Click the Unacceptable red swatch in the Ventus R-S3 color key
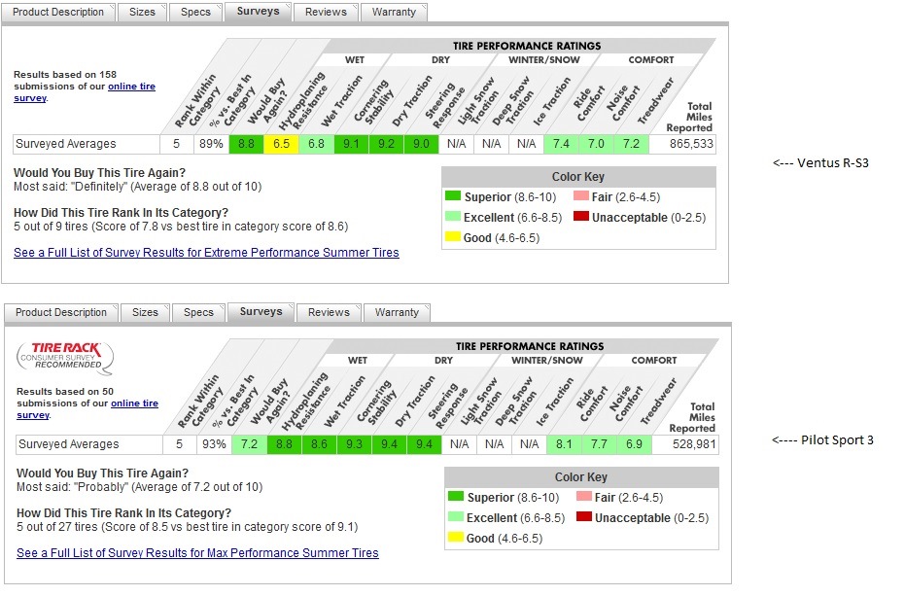Screen dimensions: 905x596 pyautogui.click(x=581, y=217)
